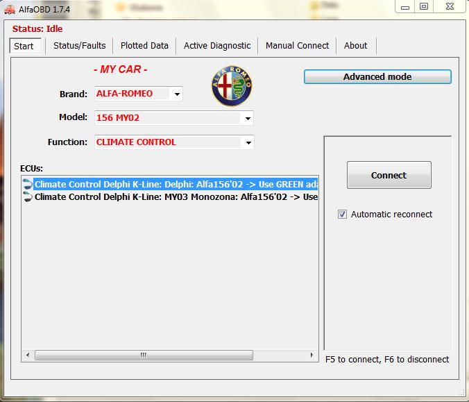
Task: Go to the Manual Connect tab
Action: [x=298, y=46]
